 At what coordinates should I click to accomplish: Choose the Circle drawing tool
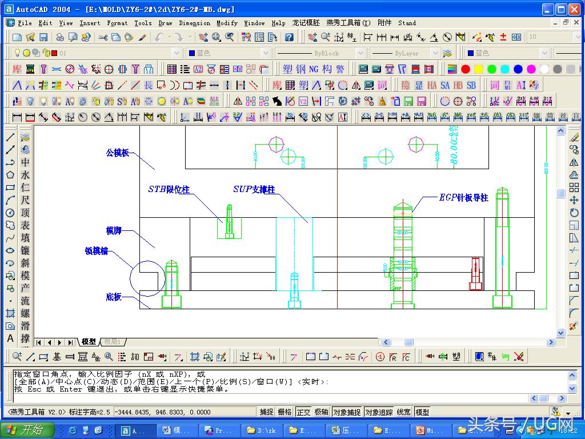[10, 213]
